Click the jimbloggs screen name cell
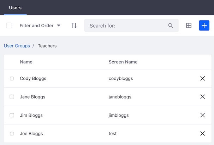Screen dimensions: 214x145 119,115
